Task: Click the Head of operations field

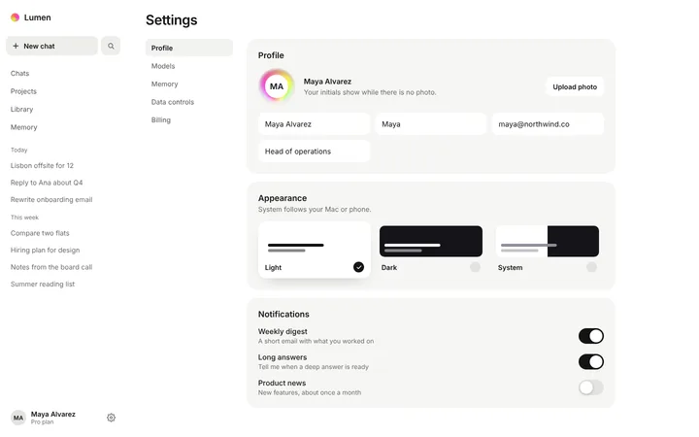Action: (315, 151)
